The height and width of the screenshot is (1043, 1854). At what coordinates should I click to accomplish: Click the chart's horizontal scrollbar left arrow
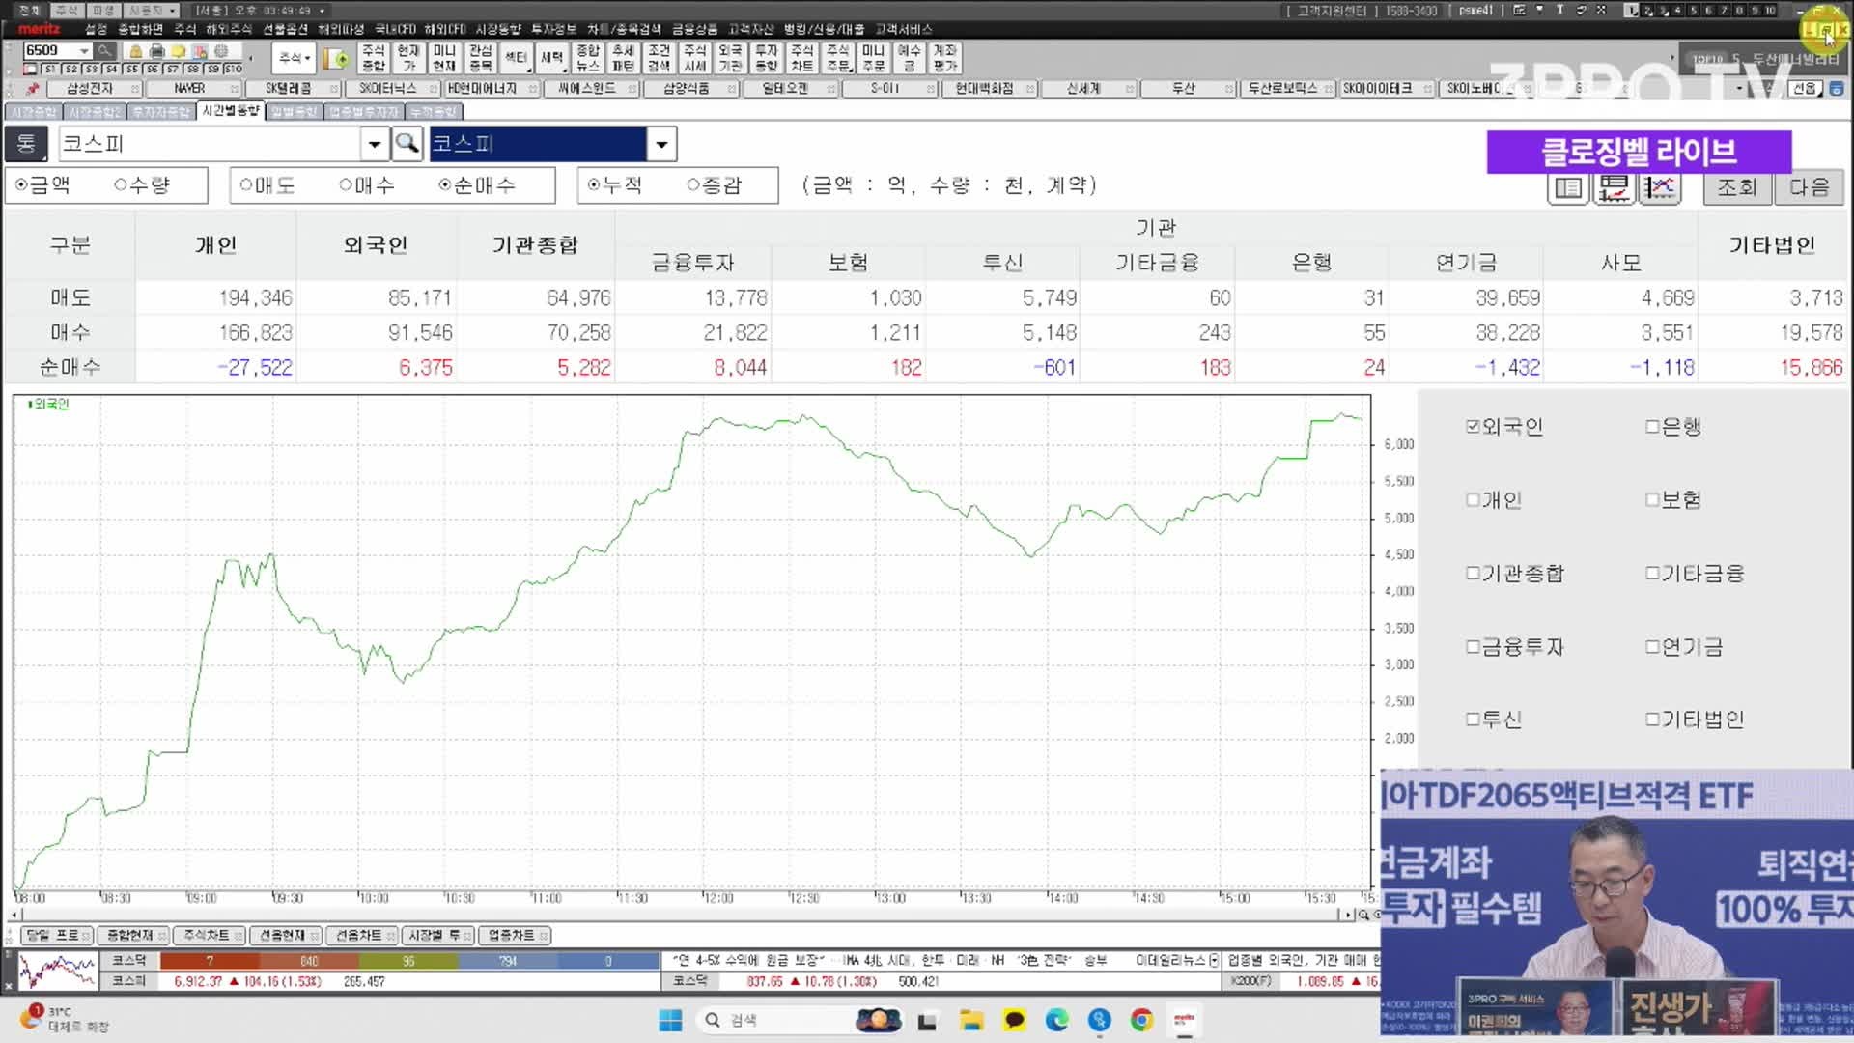coord(14,914)
